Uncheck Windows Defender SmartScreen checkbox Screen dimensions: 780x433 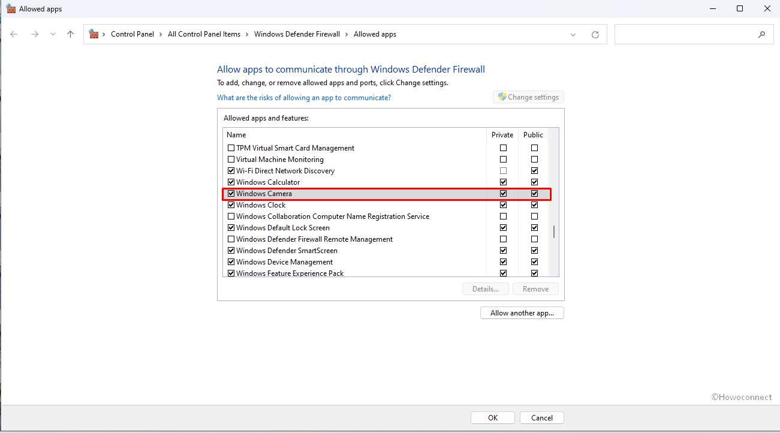click(231, 251)
